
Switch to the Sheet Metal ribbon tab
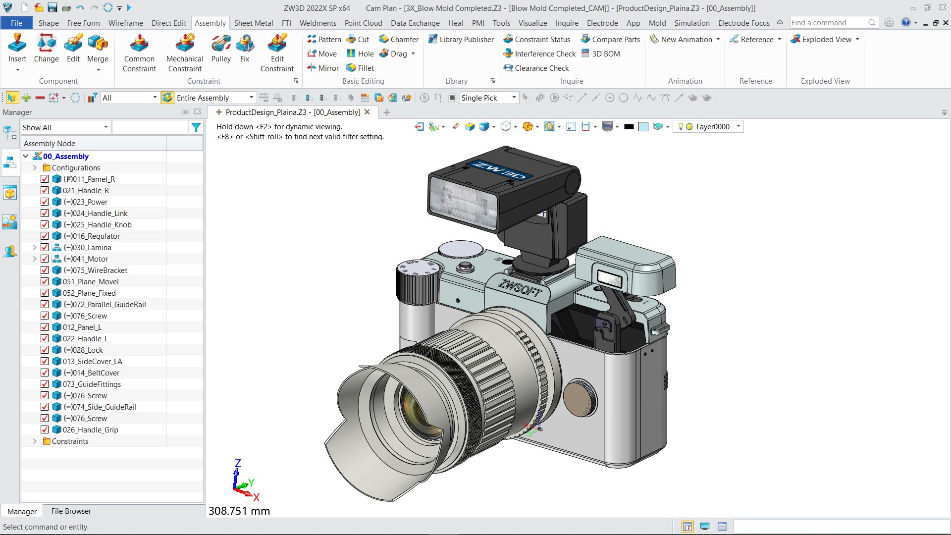click(x=253, y=23)
